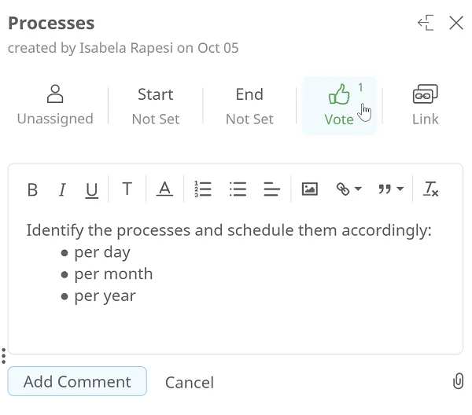Vote on the Processes task

click(339, 105)
